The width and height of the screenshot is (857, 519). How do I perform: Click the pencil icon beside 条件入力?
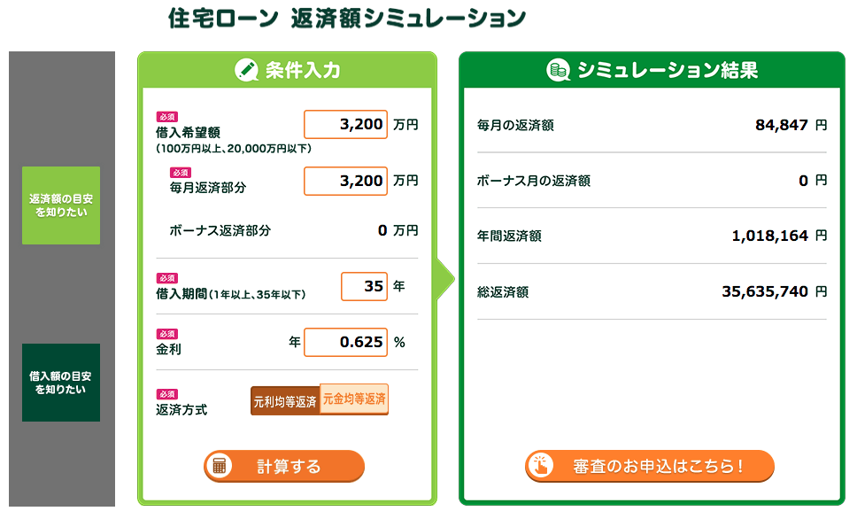(x=246, y=70)
